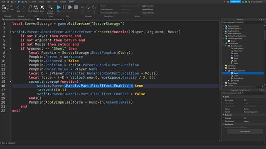This screenshot has width=266, height=149.
Task: Click the ribbon Stop square button
Action: pyautogui.click(x=76, y=7)
